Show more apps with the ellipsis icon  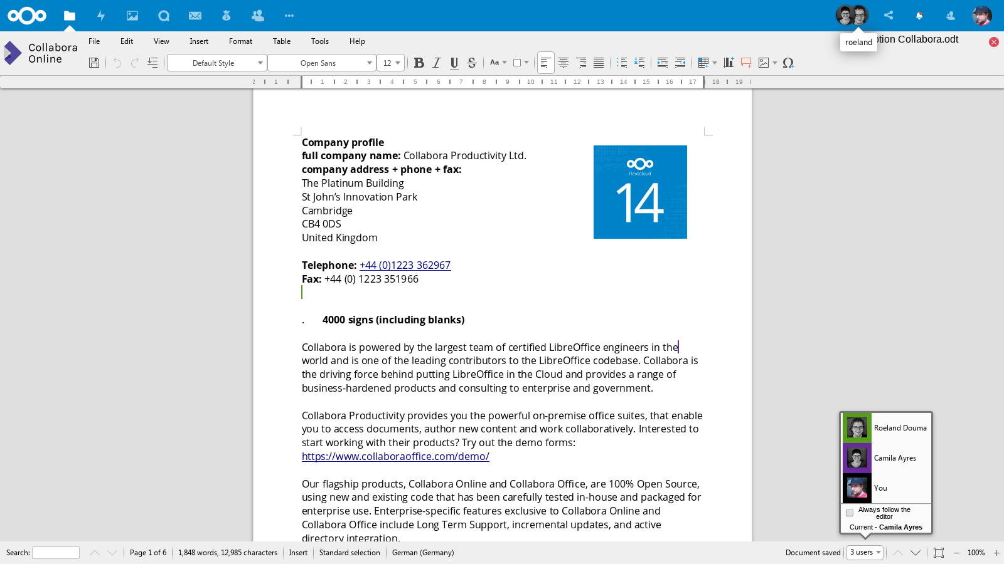coord(289,16)
